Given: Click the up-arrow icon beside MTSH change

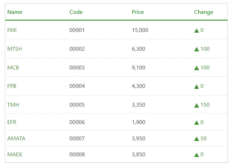Looking at the screenshot, I should [197, 49].
